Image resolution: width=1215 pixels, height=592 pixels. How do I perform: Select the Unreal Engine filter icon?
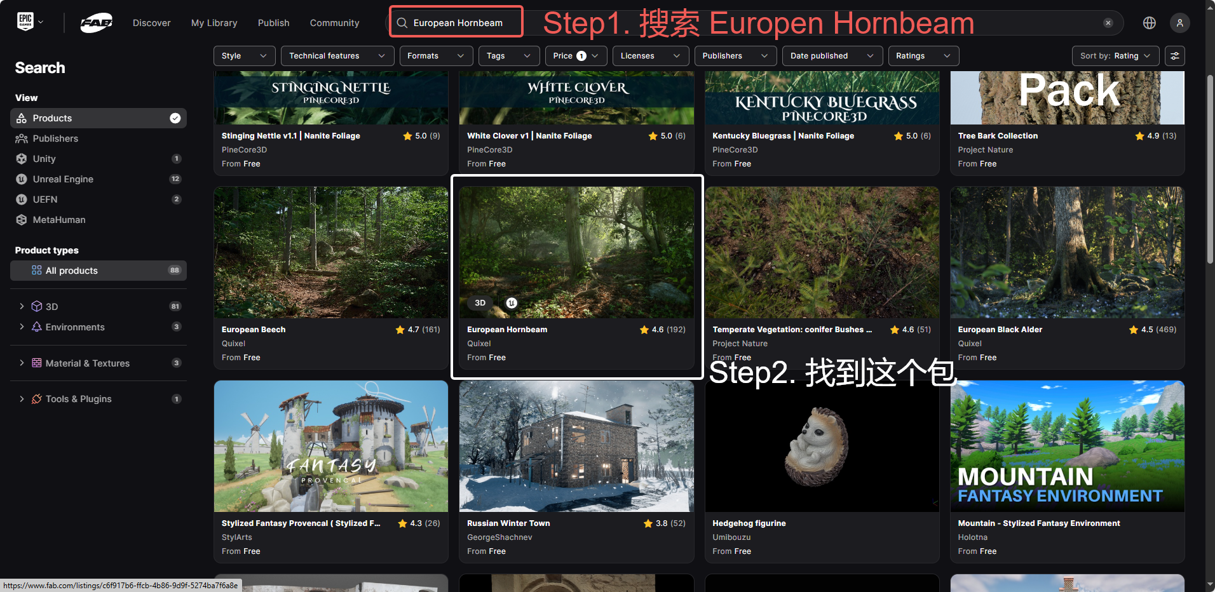[22, 179]
